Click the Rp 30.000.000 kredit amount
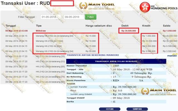Image resolution: width=178 pixels, height=111 pixels. (149, 41)
